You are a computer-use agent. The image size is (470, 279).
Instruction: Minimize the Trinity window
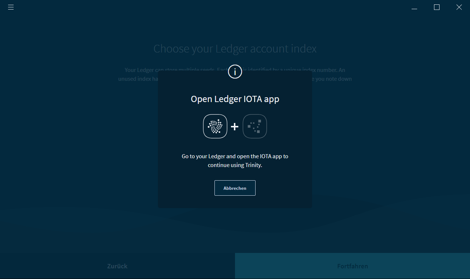pyautogui.click(x=415, y=7)
